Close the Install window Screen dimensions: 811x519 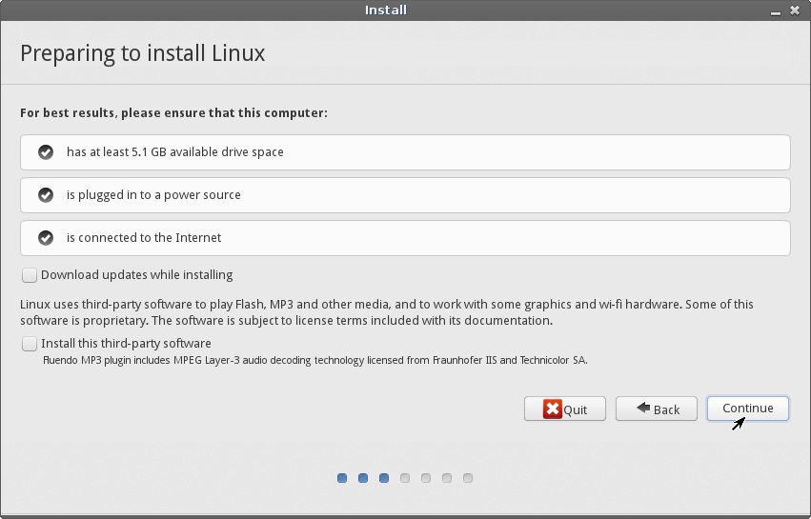point(795,10)
